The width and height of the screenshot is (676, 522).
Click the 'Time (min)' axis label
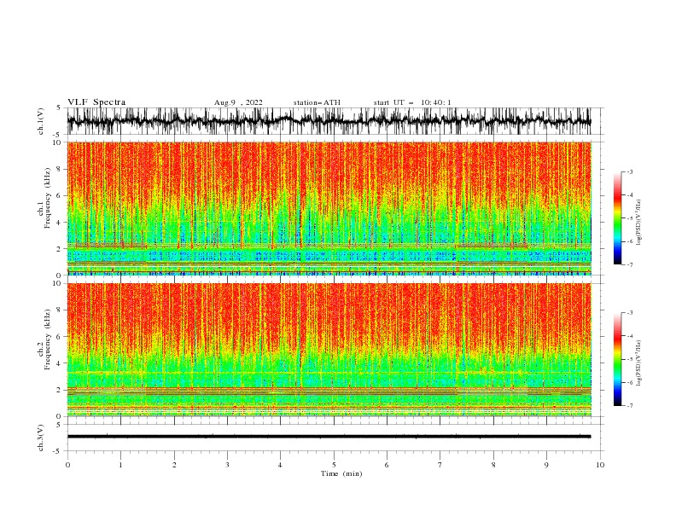(x=341, y=473)
